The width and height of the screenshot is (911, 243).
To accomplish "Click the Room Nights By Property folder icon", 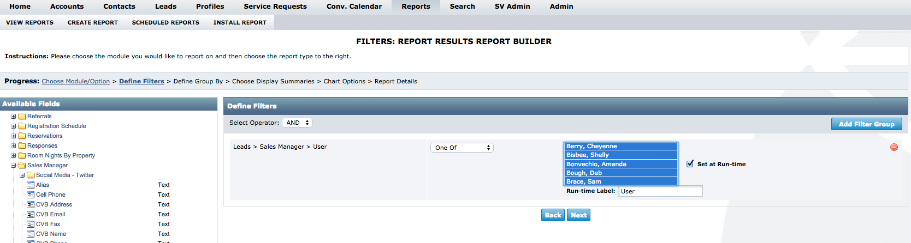I will [x=22, y=155].
